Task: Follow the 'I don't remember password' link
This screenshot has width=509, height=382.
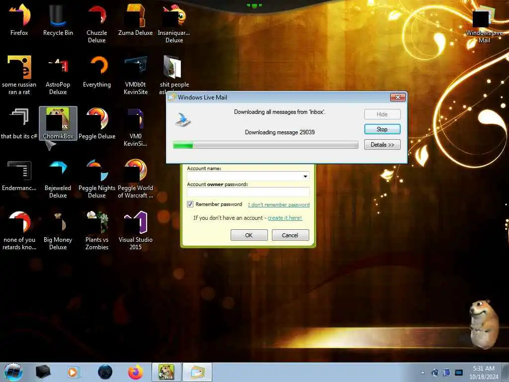Action: (278, 204)
